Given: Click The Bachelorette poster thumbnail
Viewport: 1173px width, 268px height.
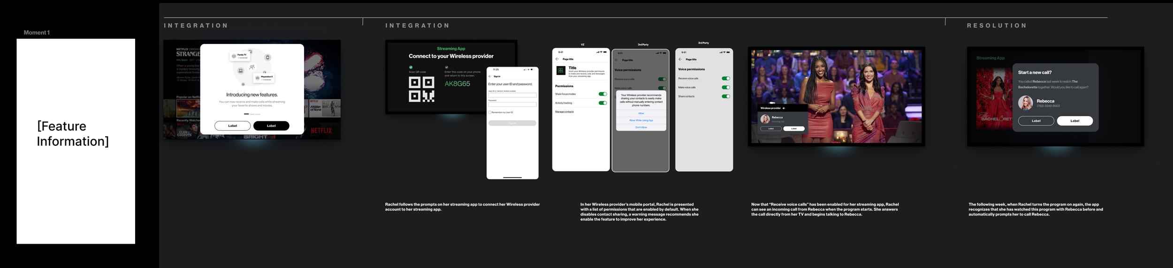Looking at the screenshot, I should 994,98.
